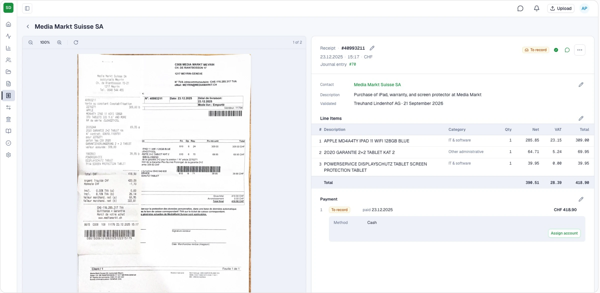
Task: Select the APPLE MD4A4TY IPAD line item
Action: pyautogui.click(x=453, y=141)
